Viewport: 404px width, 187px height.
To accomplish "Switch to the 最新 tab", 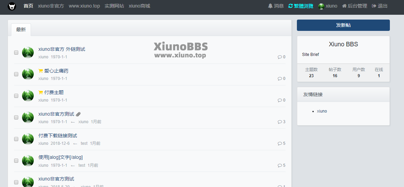I will click(21, 30).
